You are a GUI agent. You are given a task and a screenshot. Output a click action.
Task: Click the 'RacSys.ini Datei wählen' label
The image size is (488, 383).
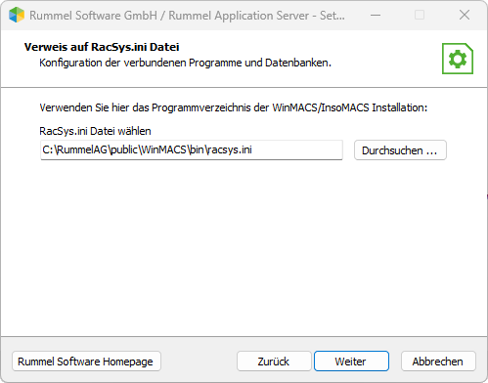click(95, 131)
